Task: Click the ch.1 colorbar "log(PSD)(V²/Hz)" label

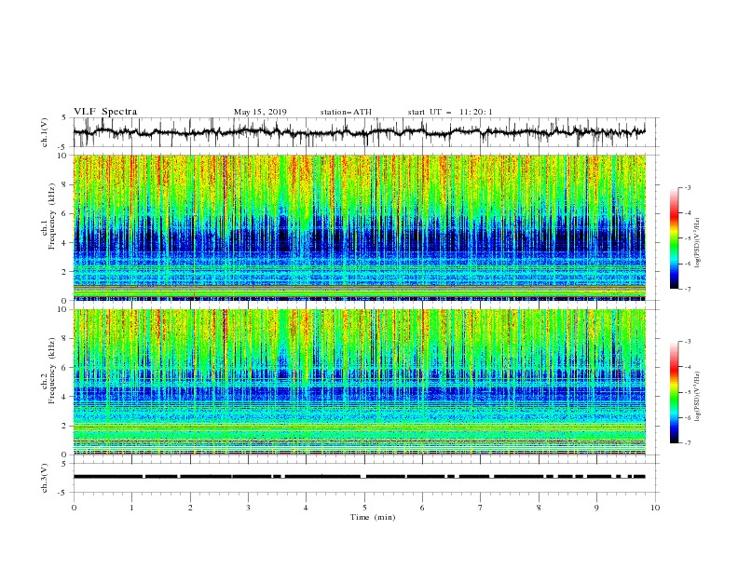Action: click(x=699, y=242)
